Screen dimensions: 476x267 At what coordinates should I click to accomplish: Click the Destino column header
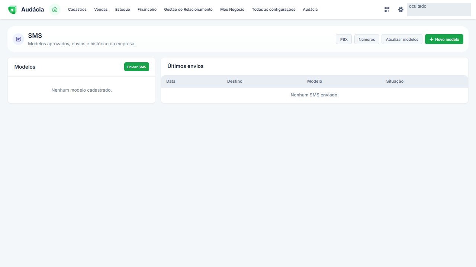pyautogui.click(x=235, y=81)
